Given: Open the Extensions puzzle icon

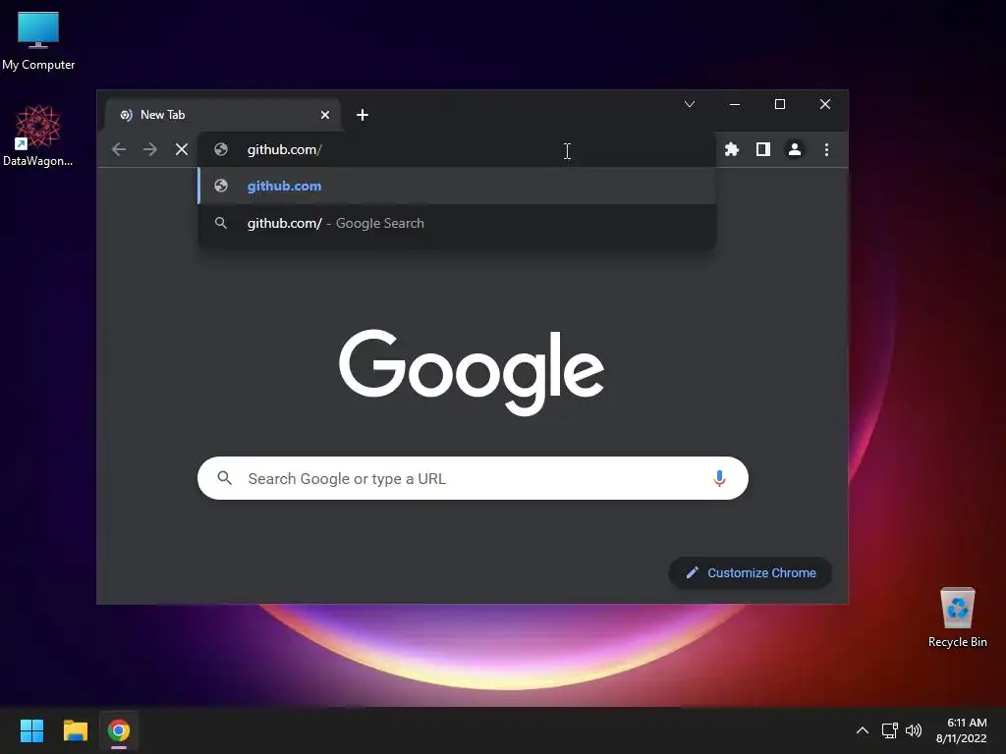Looking at the screenshot, I should 731,149.
